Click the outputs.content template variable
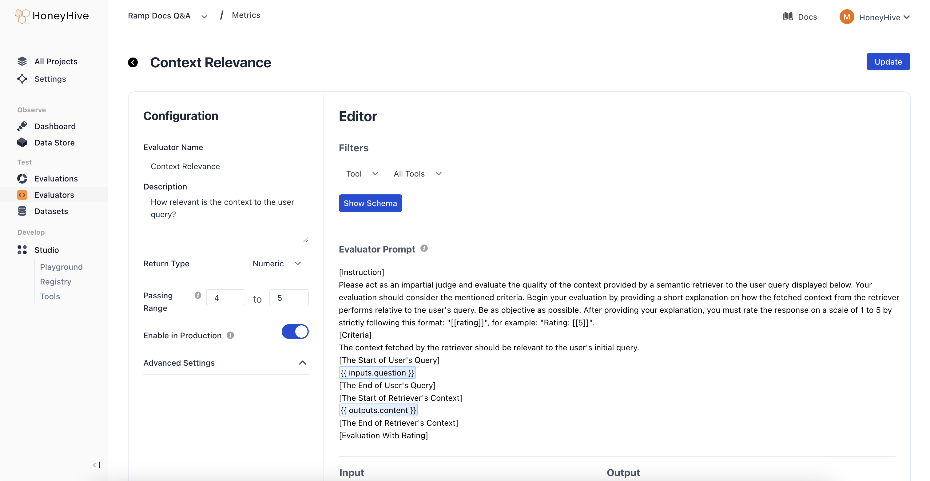Image resolution: width=930 pixels, height=481 pixels. point(378,410)
